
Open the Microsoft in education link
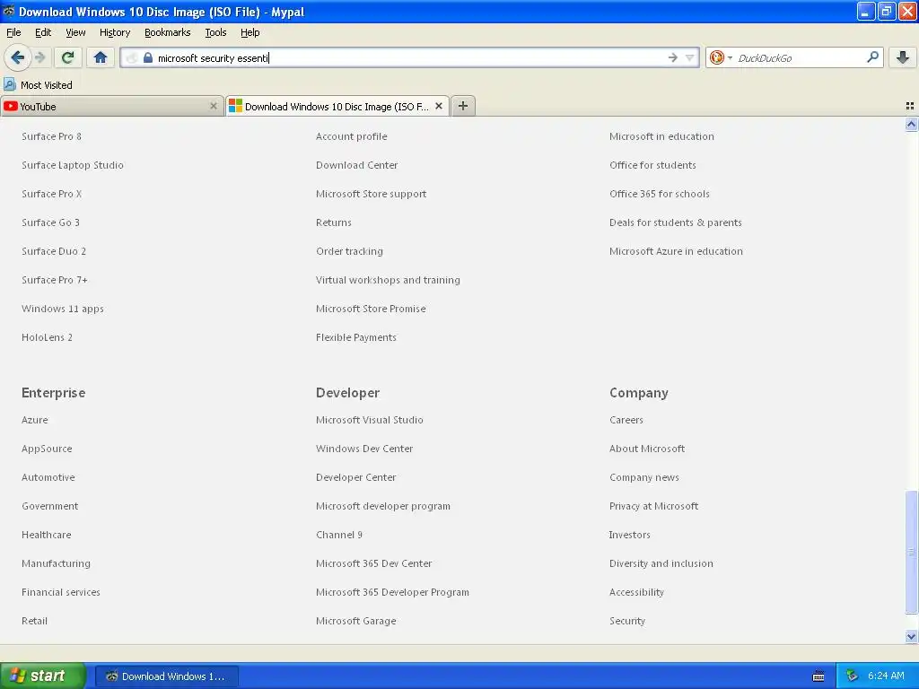pos(661,136)
